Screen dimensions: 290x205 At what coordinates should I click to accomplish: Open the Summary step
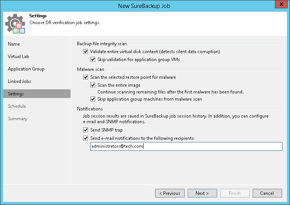pyautogui.click(x=17, y=119)
